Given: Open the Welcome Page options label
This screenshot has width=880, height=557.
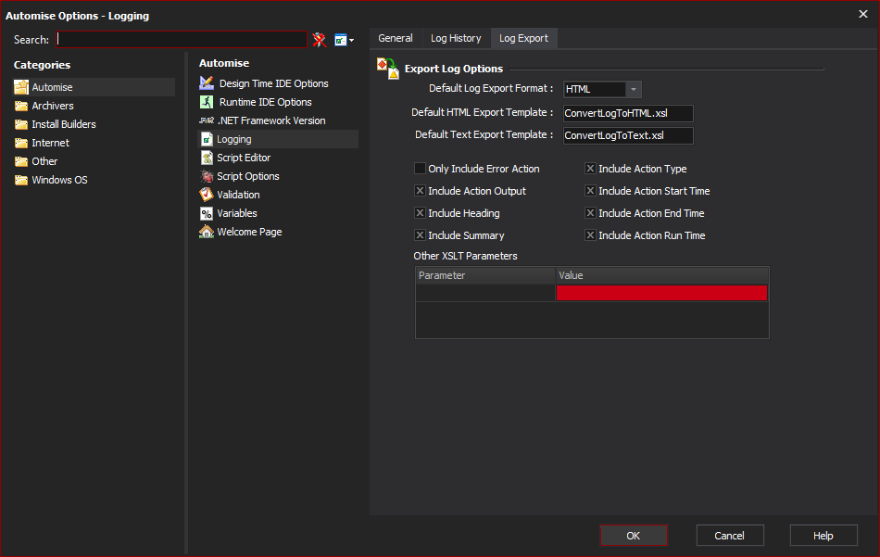Looking at the screenshot, I should [249, 232].
